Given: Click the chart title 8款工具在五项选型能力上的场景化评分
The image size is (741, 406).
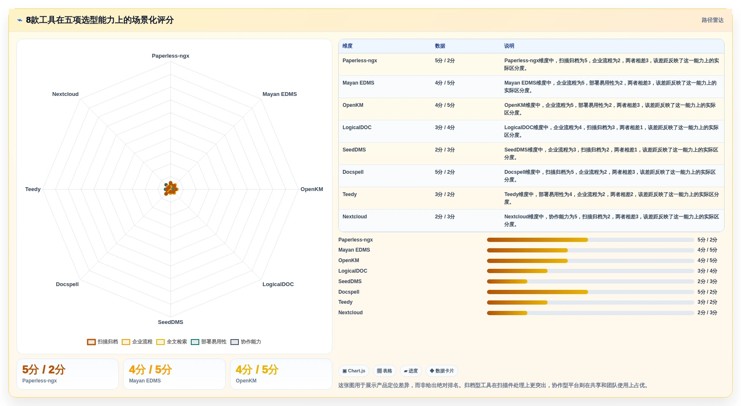Looking at the screenshot, I should pos(100,20).
